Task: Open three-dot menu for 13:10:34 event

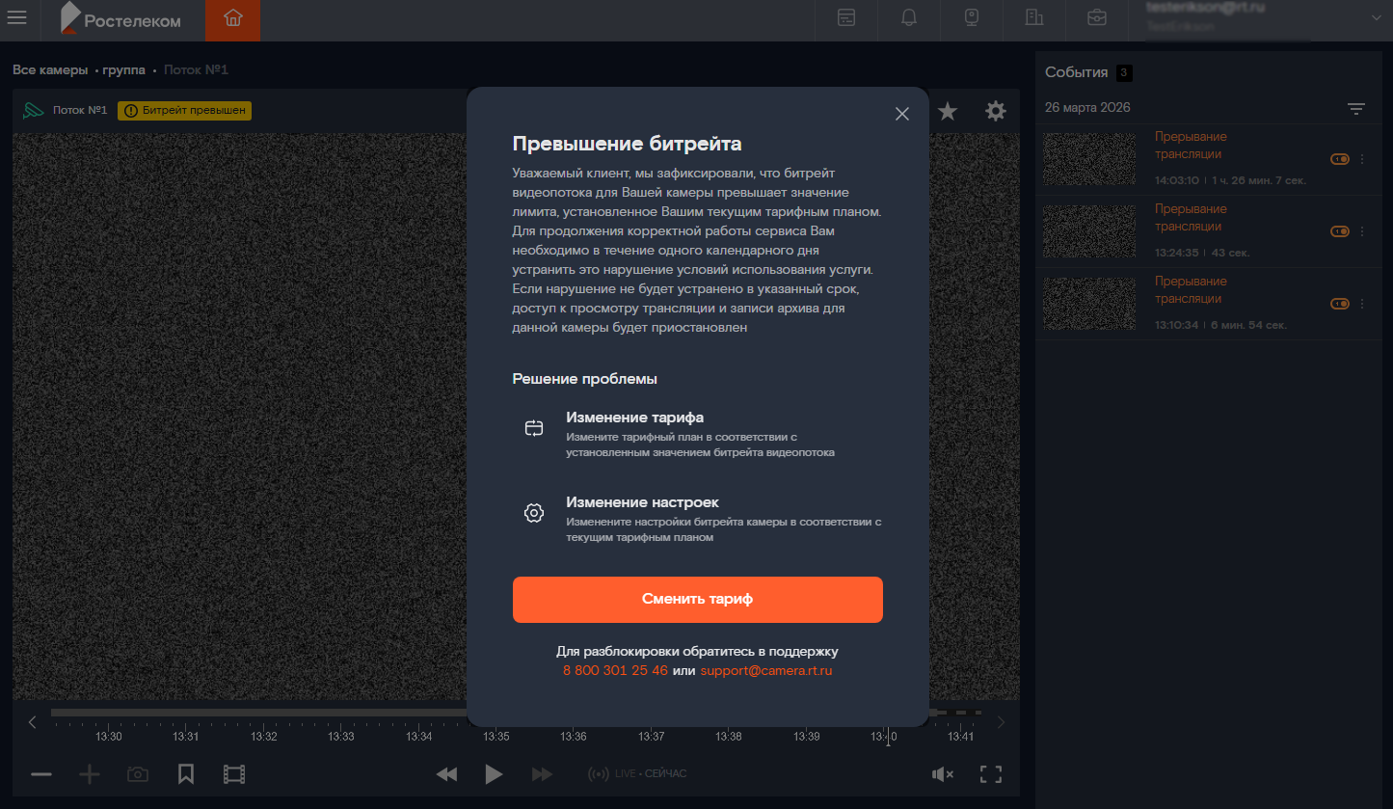Action: coord(1362,304)
